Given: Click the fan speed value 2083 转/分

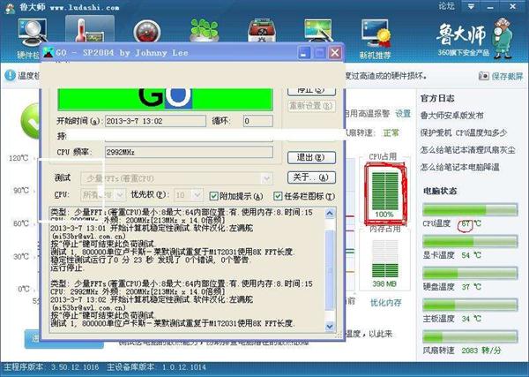Looking at the screenshot, I should [481, 351].
